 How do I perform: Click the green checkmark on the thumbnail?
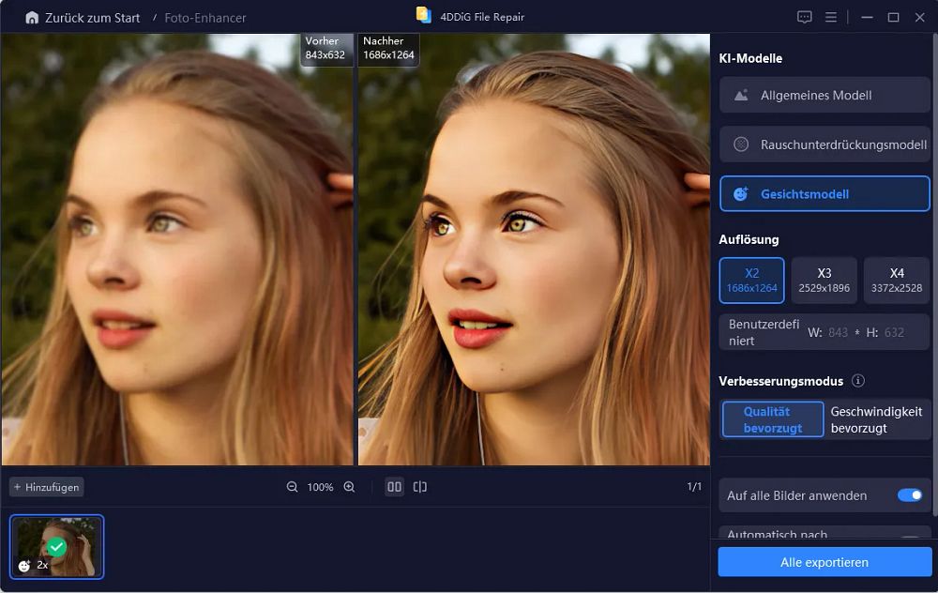(57, 546)
